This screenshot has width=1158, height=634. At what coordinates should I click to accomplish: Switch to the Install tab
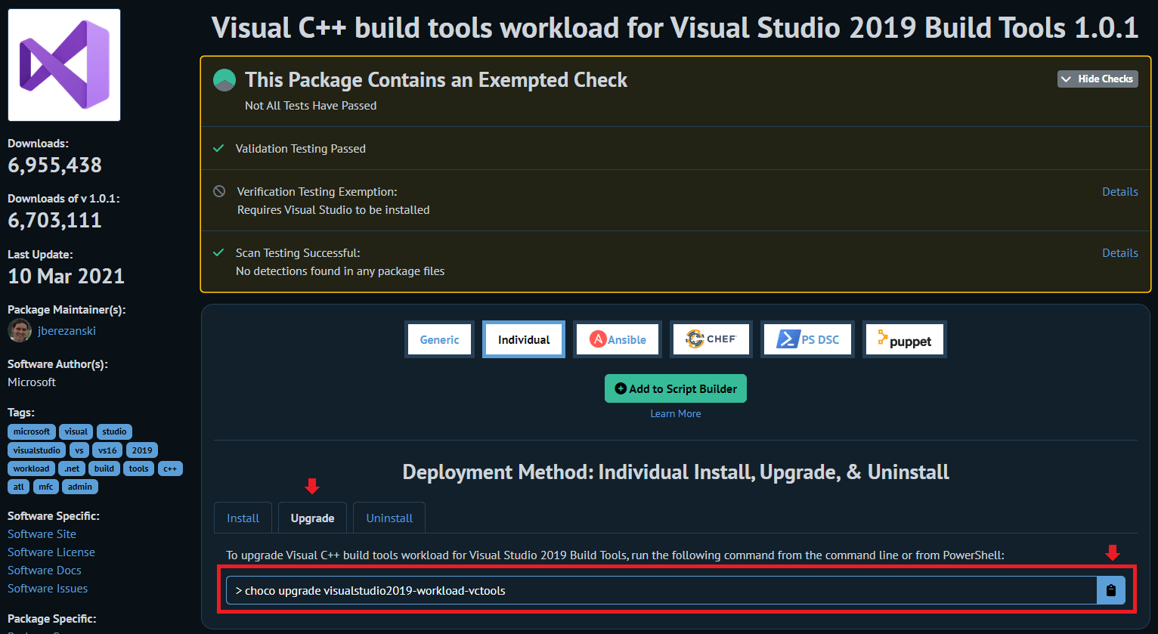pos(243,518)
